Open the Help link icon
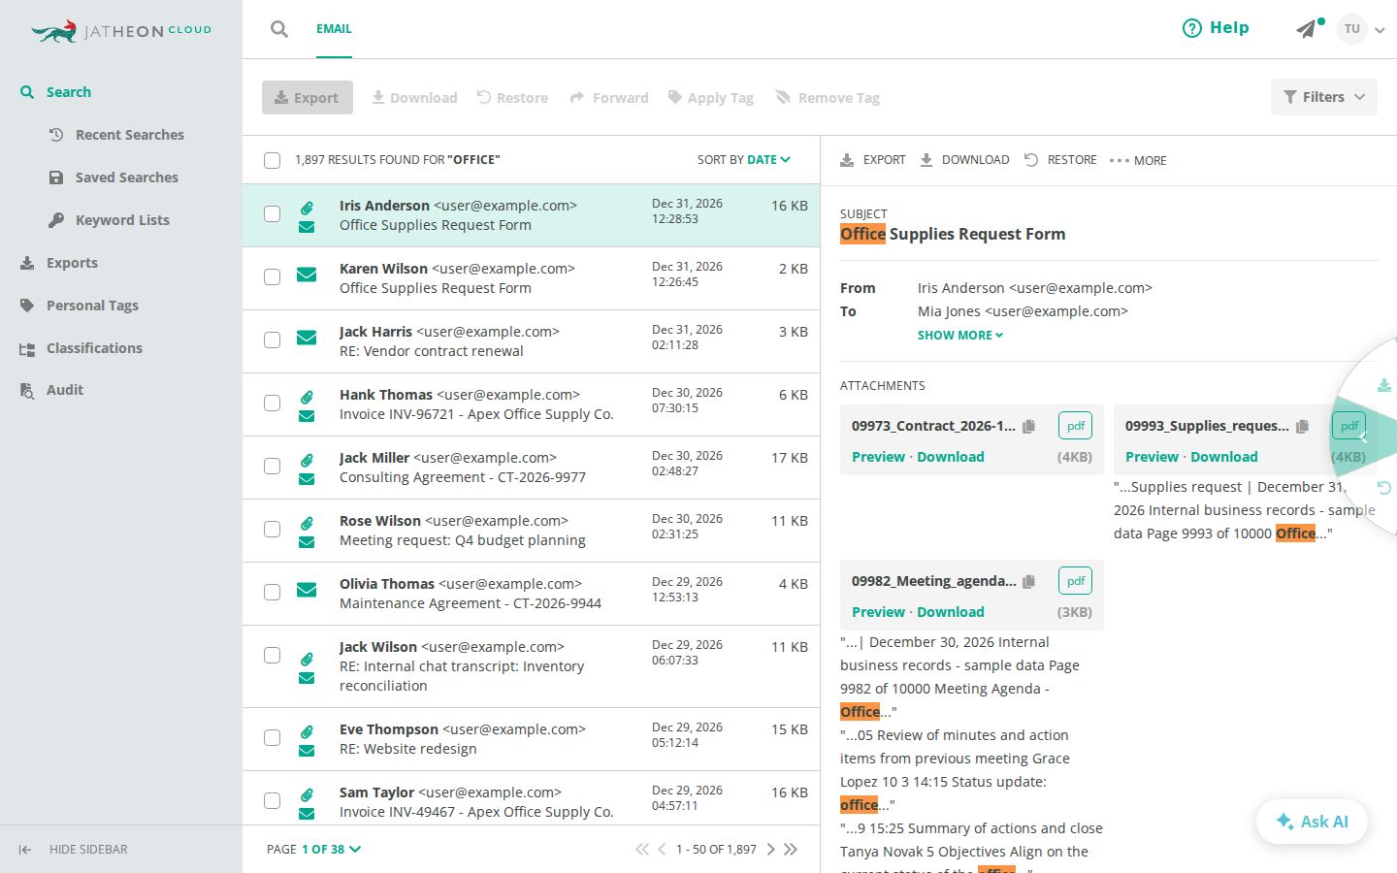The image size is (1397, 873). coord(1191,28)
